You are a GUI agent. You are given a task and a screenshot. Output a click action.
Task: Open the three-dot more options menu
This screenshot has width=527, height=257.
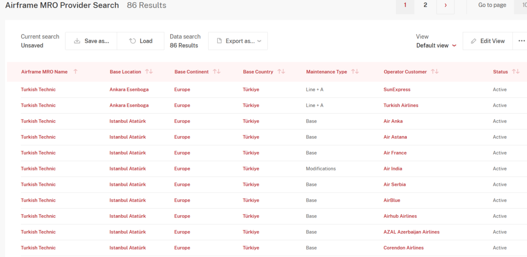tap(521, 41)
